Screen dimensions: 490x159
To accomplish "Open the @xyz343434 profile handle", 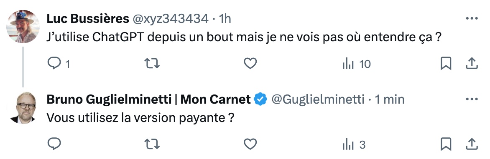I will pyautogui.click(x=171, y=19).
